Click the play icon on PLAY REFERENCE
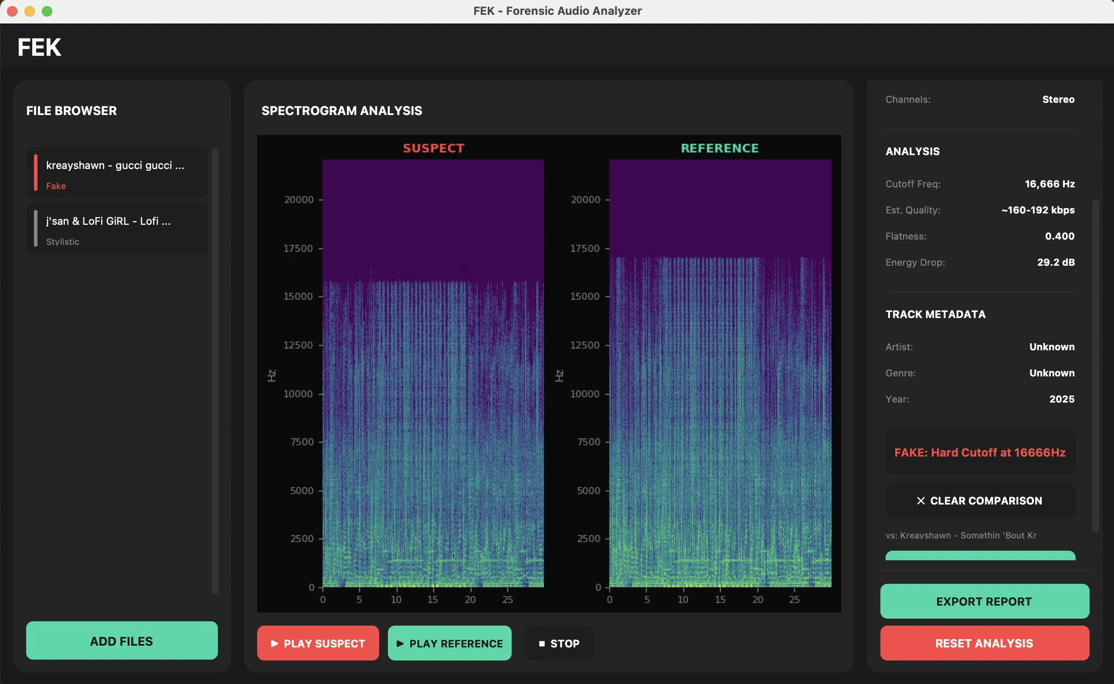 pyautogui.click(x=399, y=643)
